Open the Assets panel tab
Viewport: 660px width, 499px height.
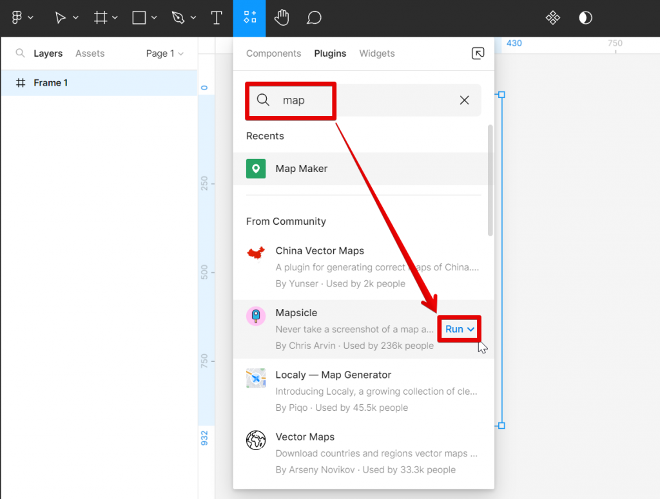click(90, 53)
